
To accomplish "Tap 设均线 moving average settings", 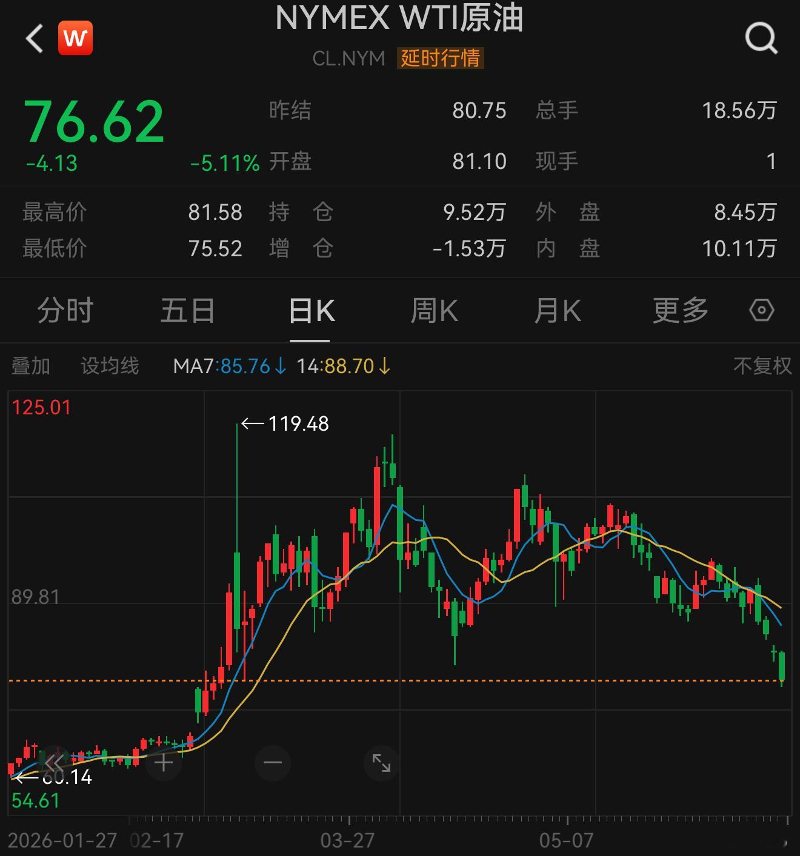I will pyautogui.click(x=110, y=366).
